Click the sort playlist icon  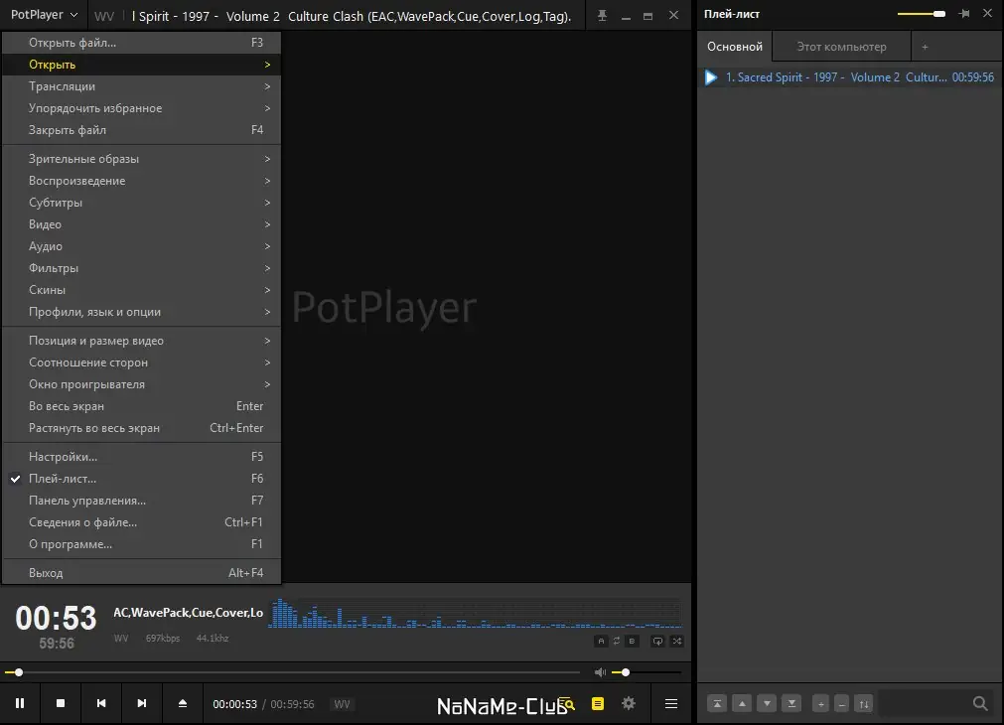click(864, 703)
